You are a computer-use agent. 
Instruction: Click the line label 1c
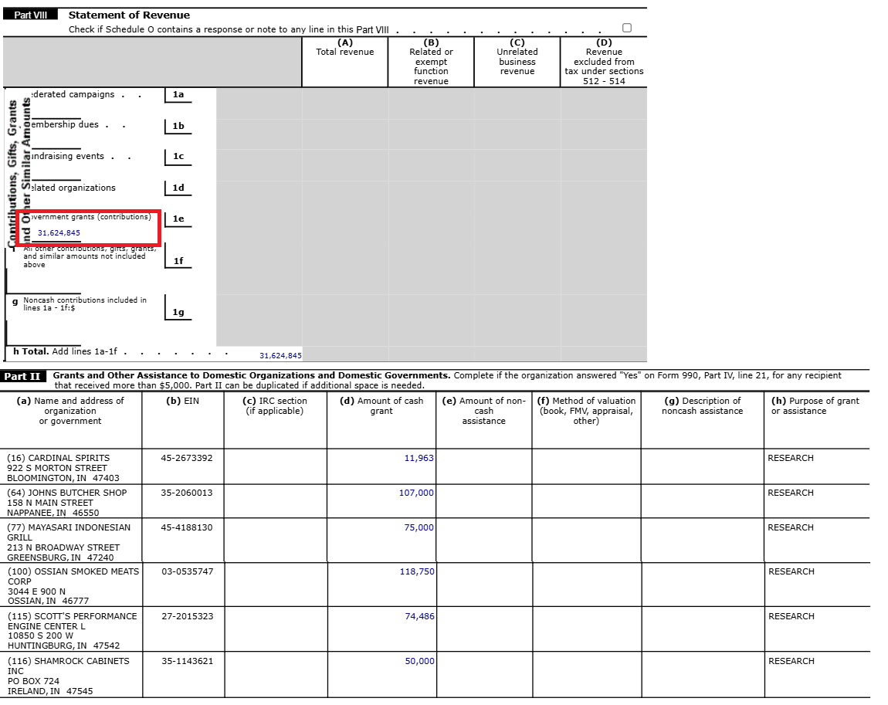[x=178, y=156]
